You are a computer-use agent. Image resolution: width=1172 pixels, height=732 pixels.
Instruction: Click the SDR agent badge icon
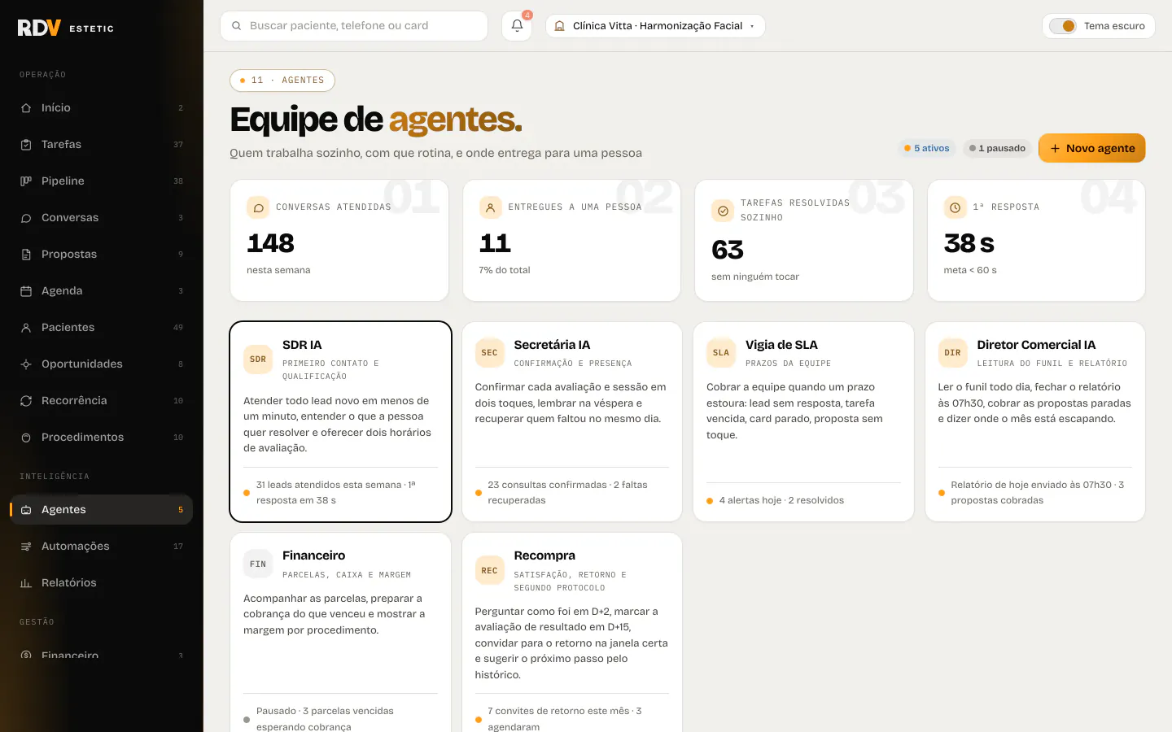tap(258, 359)
